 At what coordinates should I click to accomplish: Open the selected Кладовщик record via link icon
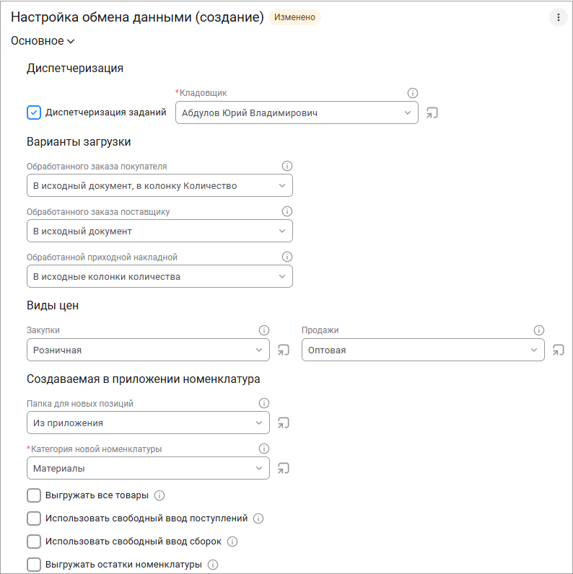click(x=432, y=112)
